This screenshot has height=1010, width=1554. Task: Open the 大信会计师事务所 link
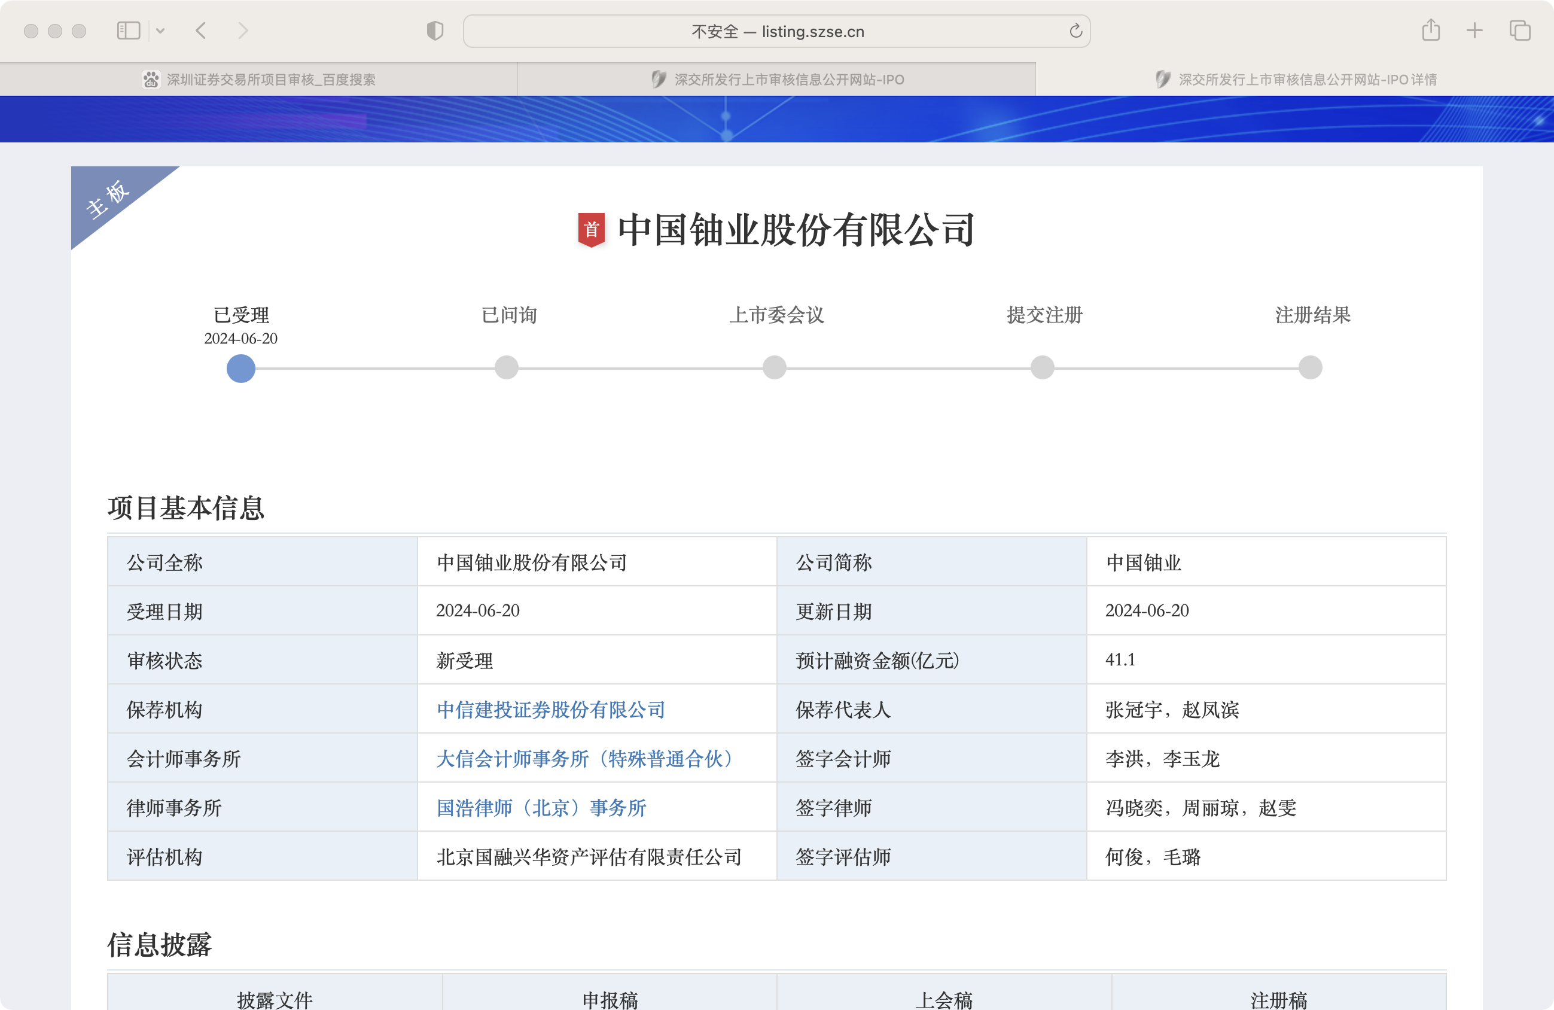(585, 759)
